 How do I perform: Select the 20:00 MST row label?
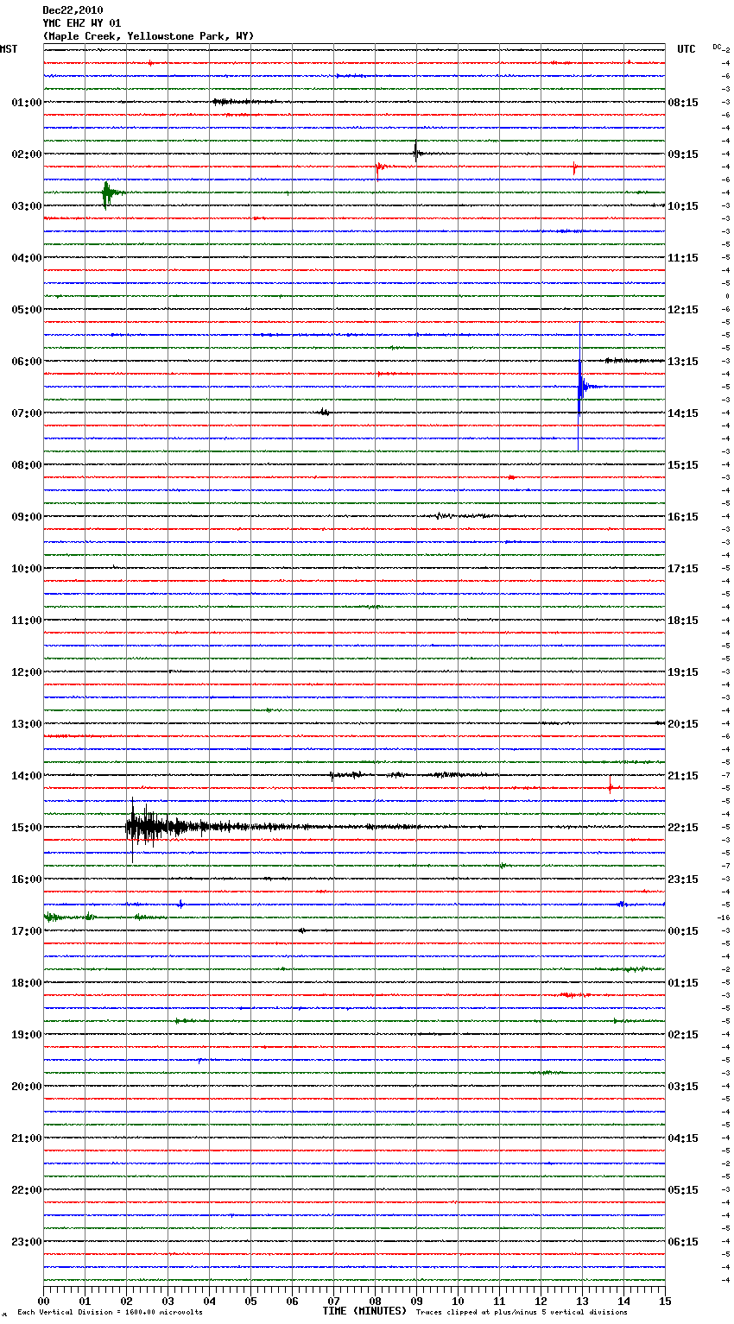[26, 1087]
